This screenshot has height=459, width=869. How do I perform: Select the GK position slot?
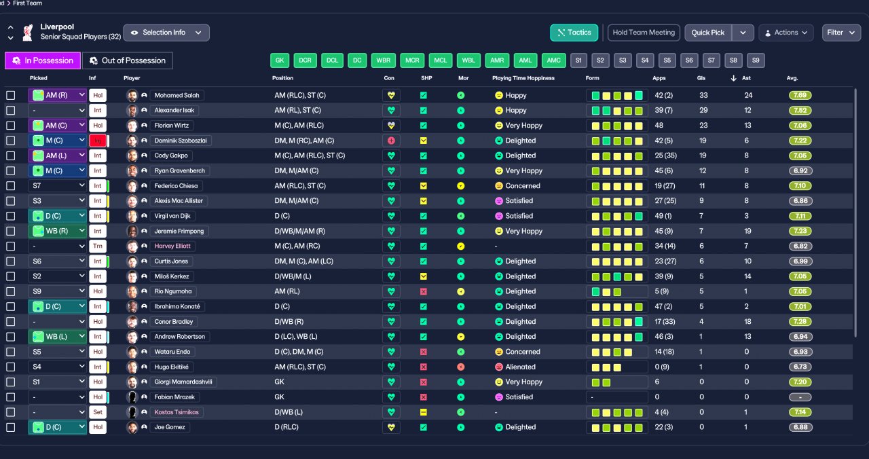[279, 60]
